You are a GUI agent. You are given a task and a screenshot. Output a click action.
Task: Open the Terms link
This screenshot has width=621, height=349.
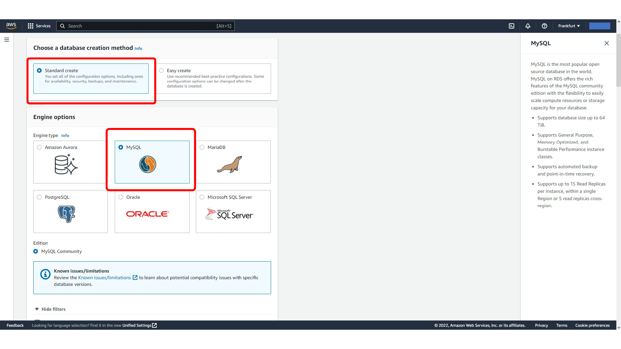click(562, 325)
